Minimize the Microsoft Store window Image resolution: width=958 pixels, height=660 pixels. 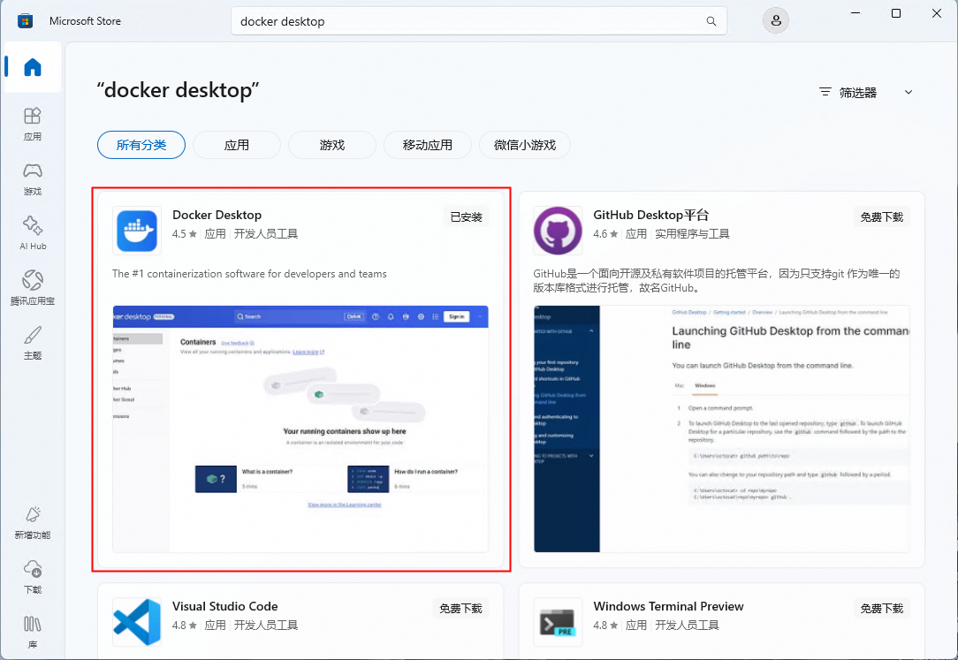855,13
